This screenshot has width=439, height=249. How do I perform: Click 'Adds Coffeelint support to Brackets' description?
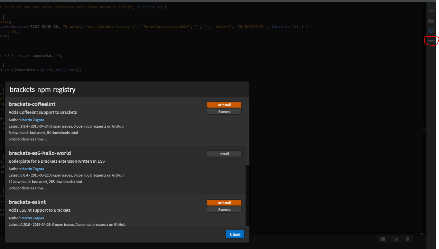43,112
